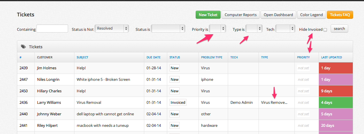Screen dimensions: 364x134
Task: Click the tags icon beside Tickets panel title
Action: coord(24,47)
